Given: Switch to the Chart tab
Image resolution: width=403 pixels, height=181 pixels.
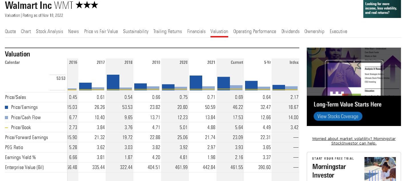Looking at the screenshot, I should [26, 31].
